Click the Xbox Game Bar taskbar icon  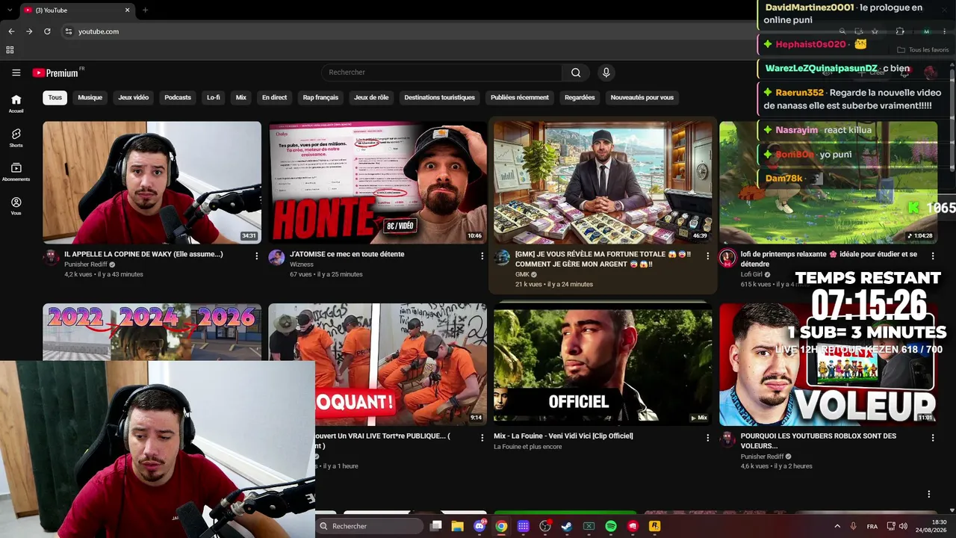click(x=589, y=526)
